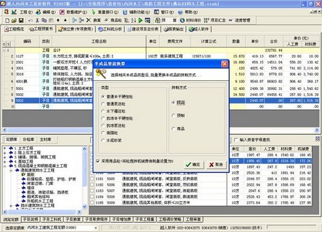322x232 pixels.
Task: Click the black X delete toolbar icon
Action: [x=88, y=20]
